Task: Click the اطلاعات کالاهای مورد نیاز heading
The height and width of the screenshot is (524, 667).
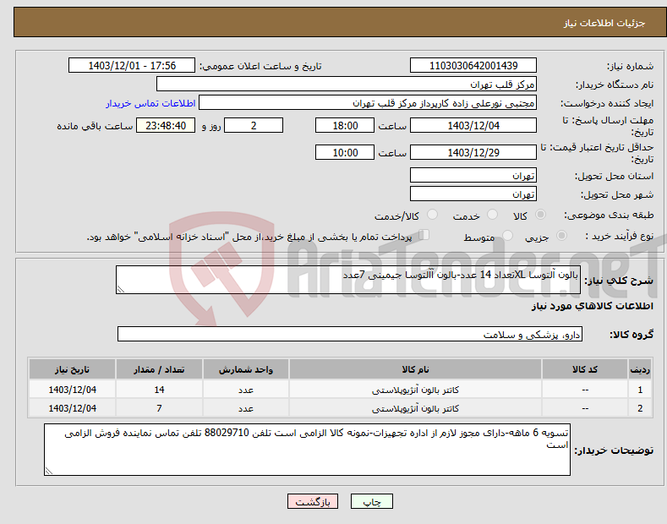Action: [x=592, y=306]
